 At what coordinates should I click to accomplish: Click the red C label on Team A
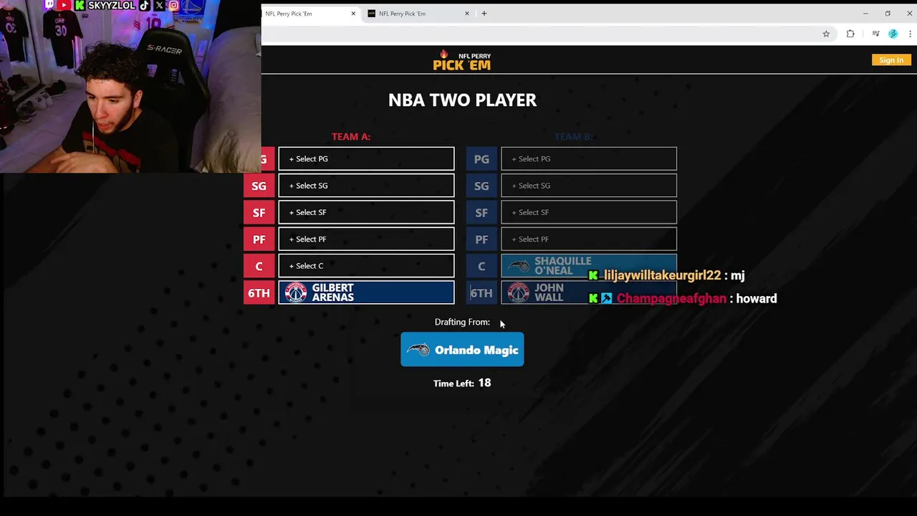[x=259, y=266]
